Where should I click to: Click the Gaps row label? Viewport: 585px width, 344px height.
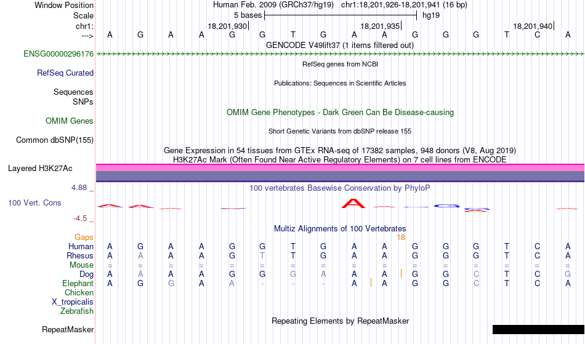pos(84,237)
